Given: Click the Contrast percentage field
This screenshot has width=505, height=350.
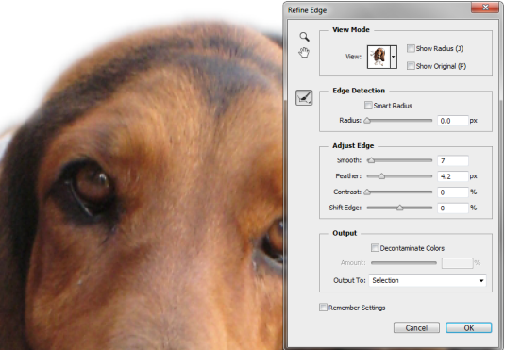Looking at the screenshot, I should 452,192.
